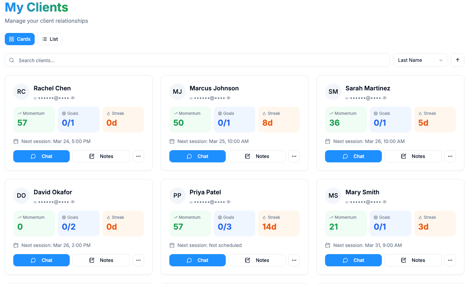Click David Okafor's Goals 0/2 tile
Screen dimensions: 476x284
pos(79,224)
